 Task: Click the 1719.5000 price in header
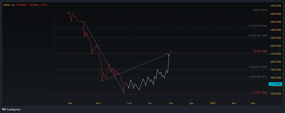tap(21, 5)
